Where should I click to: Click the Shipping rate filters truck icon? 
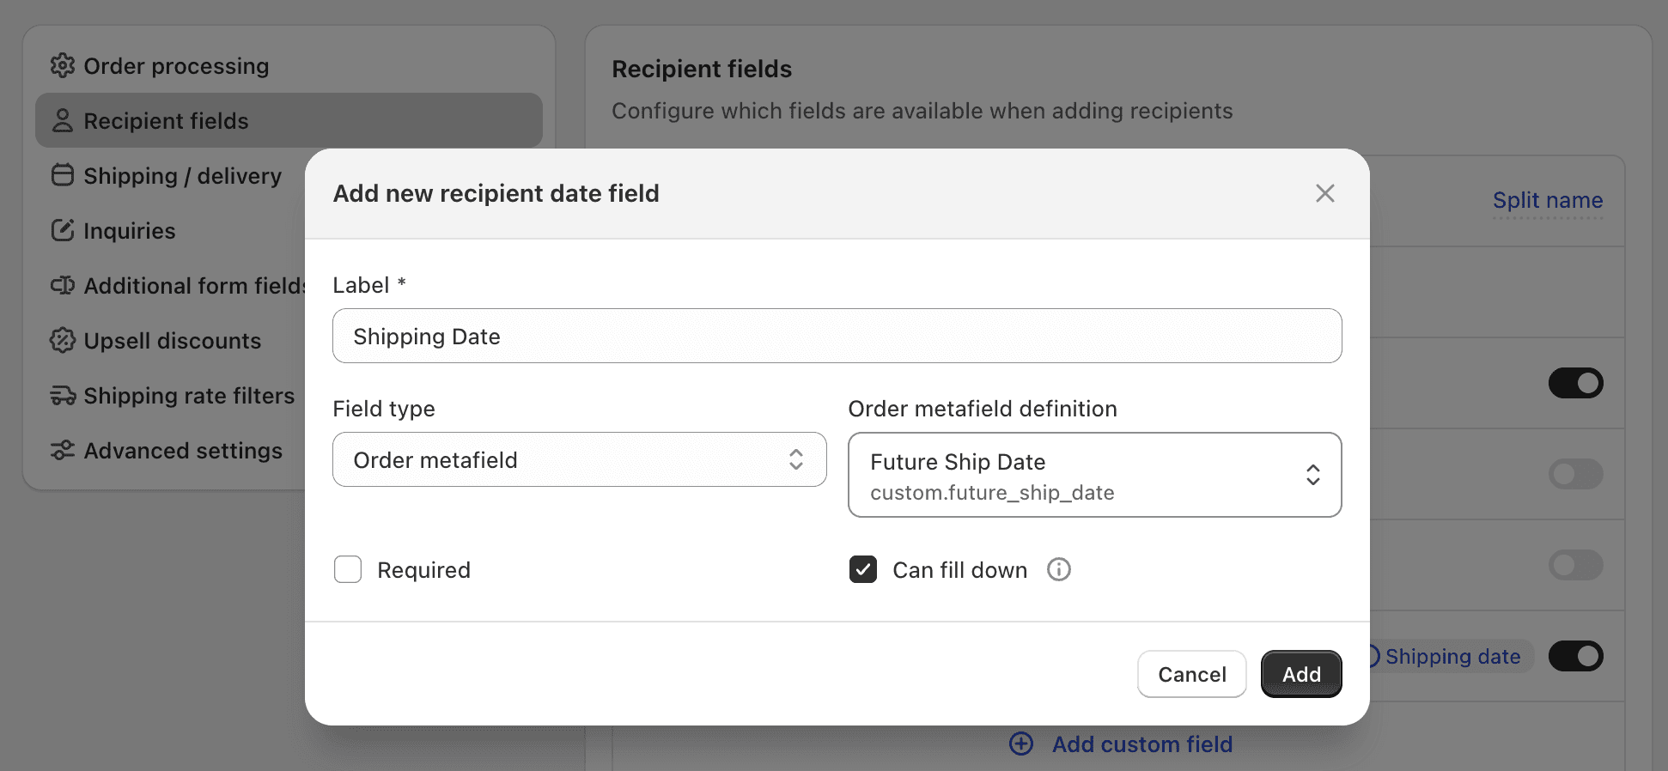click(x=63, y=396)
